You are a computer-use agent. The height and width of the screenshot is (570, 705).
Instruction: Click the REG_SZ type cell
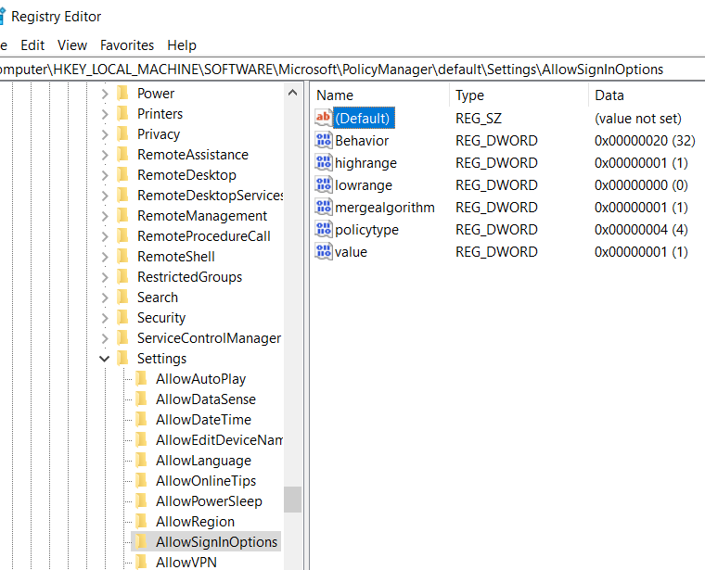(479, 118)
